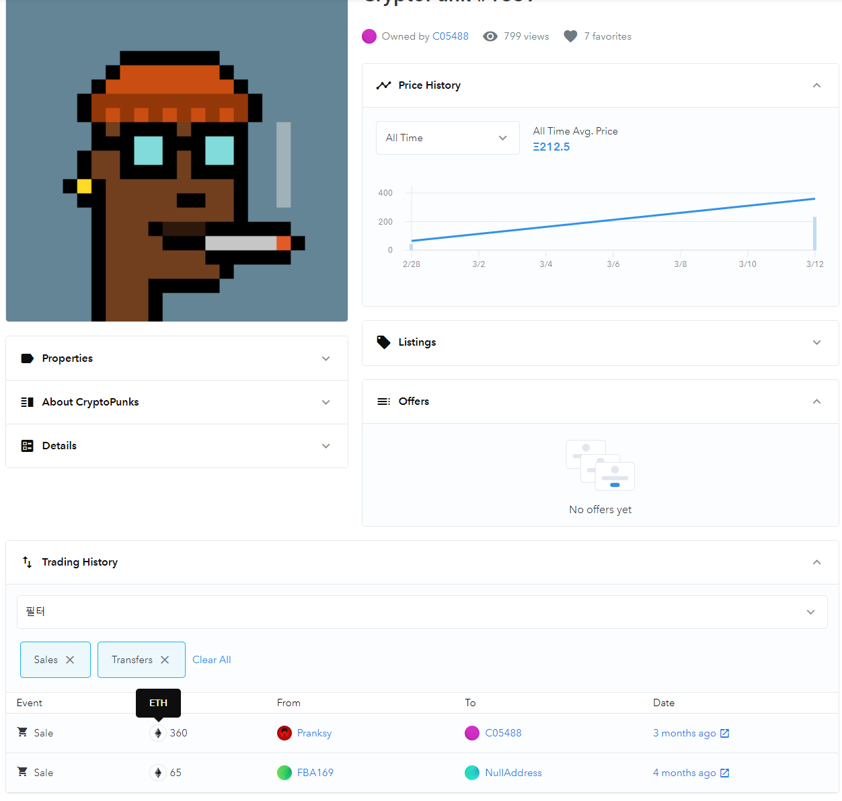The image size is (842, 801).
Task: Click the 3/12 bar in price chart
Action: [814, 233]
